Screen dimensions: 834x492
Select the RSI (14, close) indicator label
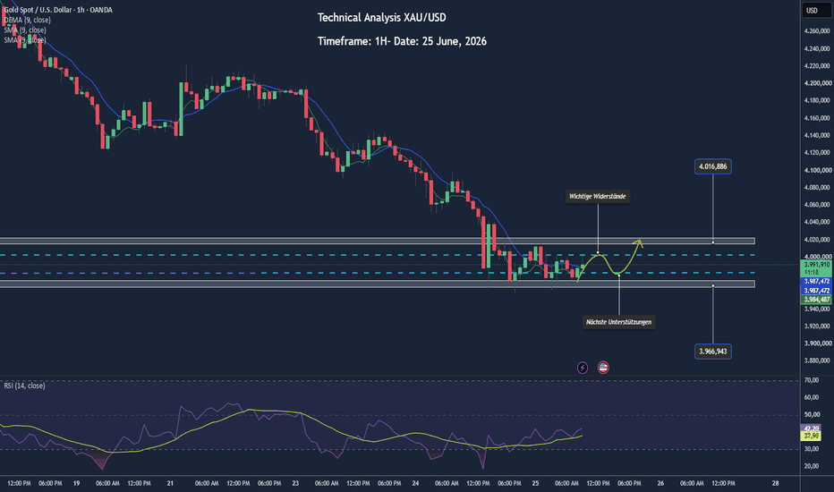(24, 386)
